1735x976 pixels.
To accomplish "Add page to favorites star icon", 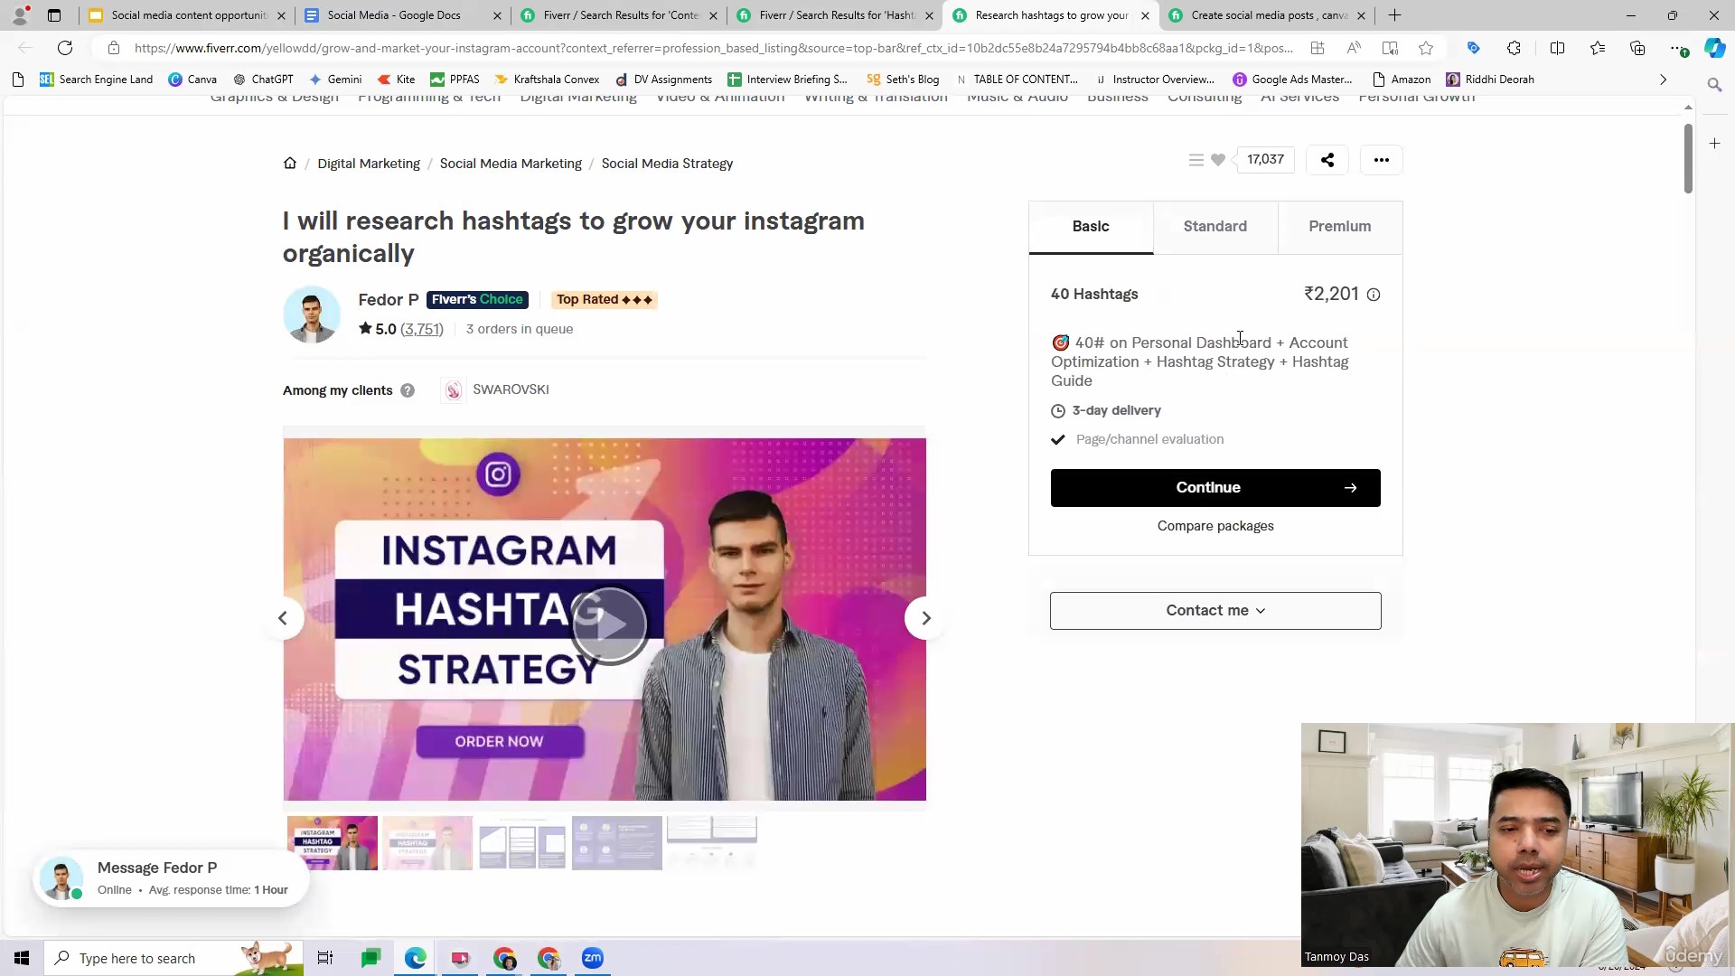I will coord(1426,48).
